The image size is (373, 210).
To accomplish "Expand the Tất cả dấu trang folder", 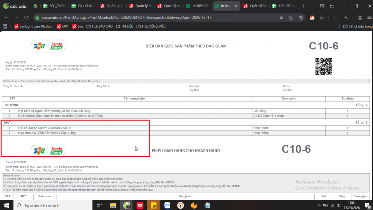I will [358, 26].
